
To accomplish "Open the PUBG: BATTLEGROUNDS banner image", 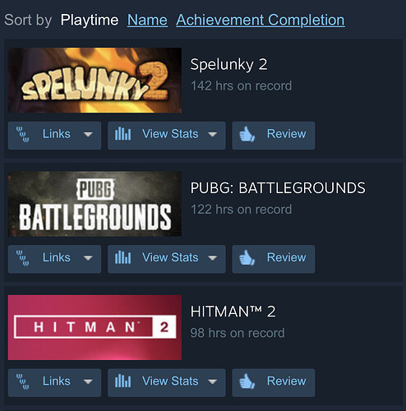I will (x=95, y=204).
